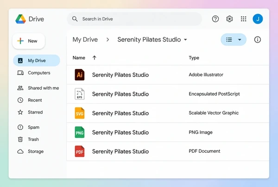Open Shared with me
Image resolution: width=278 pixels, height=187 pixels.
point(38,88)
